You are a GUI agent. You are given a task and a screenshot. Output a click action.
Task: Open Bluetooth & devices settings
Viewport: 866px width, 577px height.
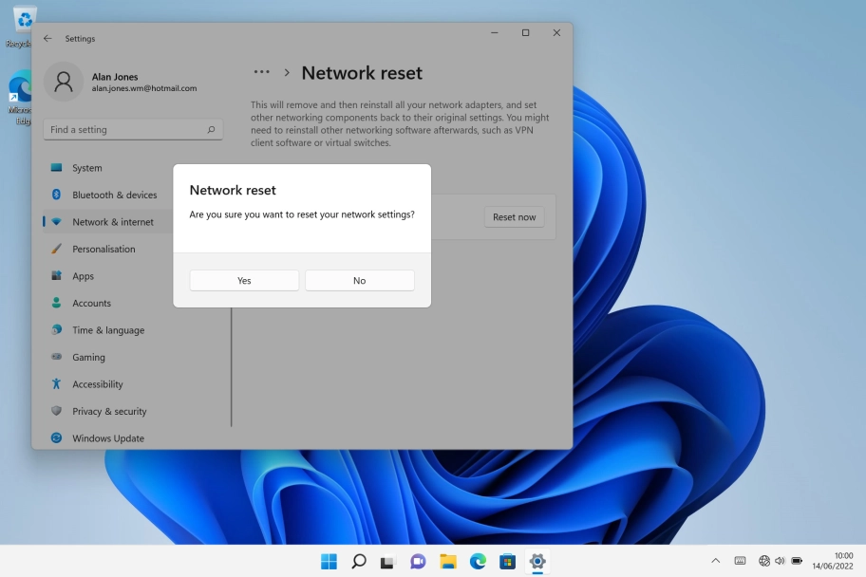(59, 195)
